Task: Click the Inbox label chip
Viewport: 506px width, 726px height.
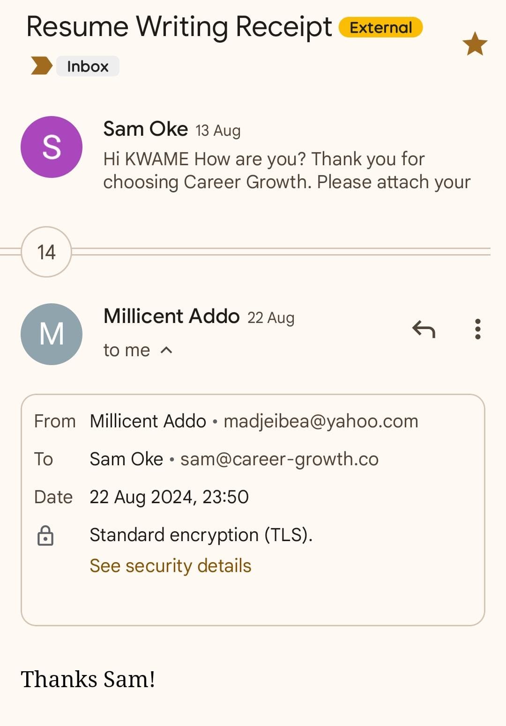Action: point(88,66)
